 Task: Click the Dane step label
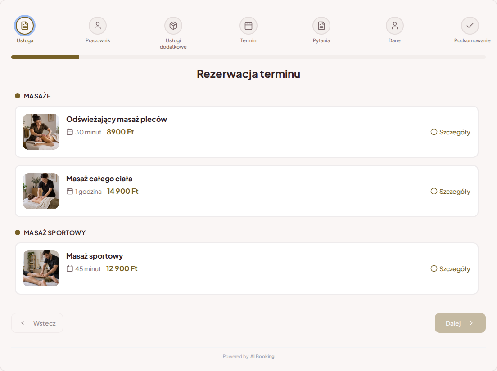coord(395,40)
